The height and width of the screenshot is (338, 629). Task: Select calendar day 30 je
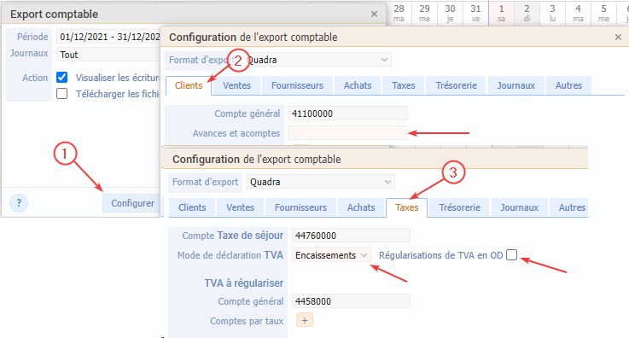tap(450, 14)
